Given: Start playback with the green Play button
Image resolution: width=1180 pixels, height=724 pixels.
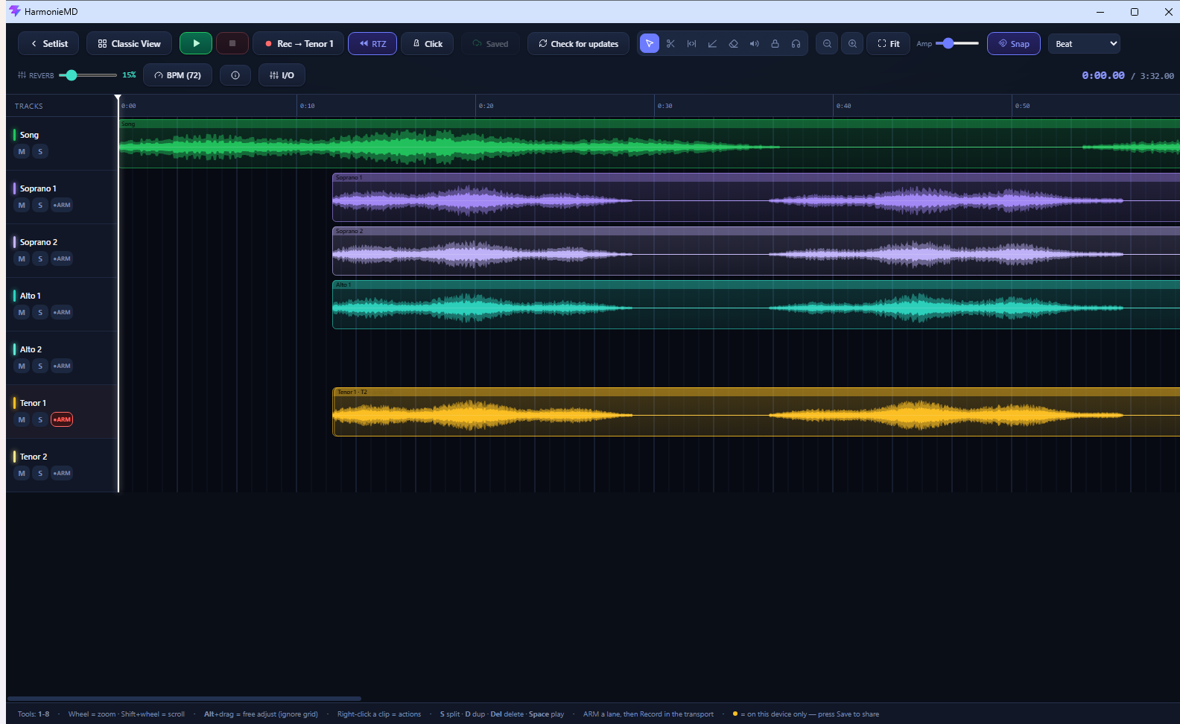Looking at the screenshot, I should pos(196,43).
